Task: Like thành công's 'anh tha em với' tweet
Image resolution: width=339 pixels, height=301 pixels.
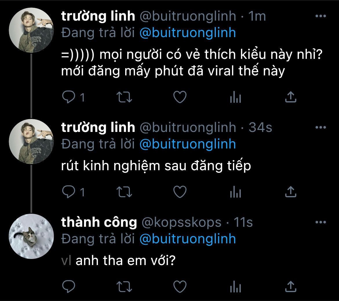Action: (180, 287)
